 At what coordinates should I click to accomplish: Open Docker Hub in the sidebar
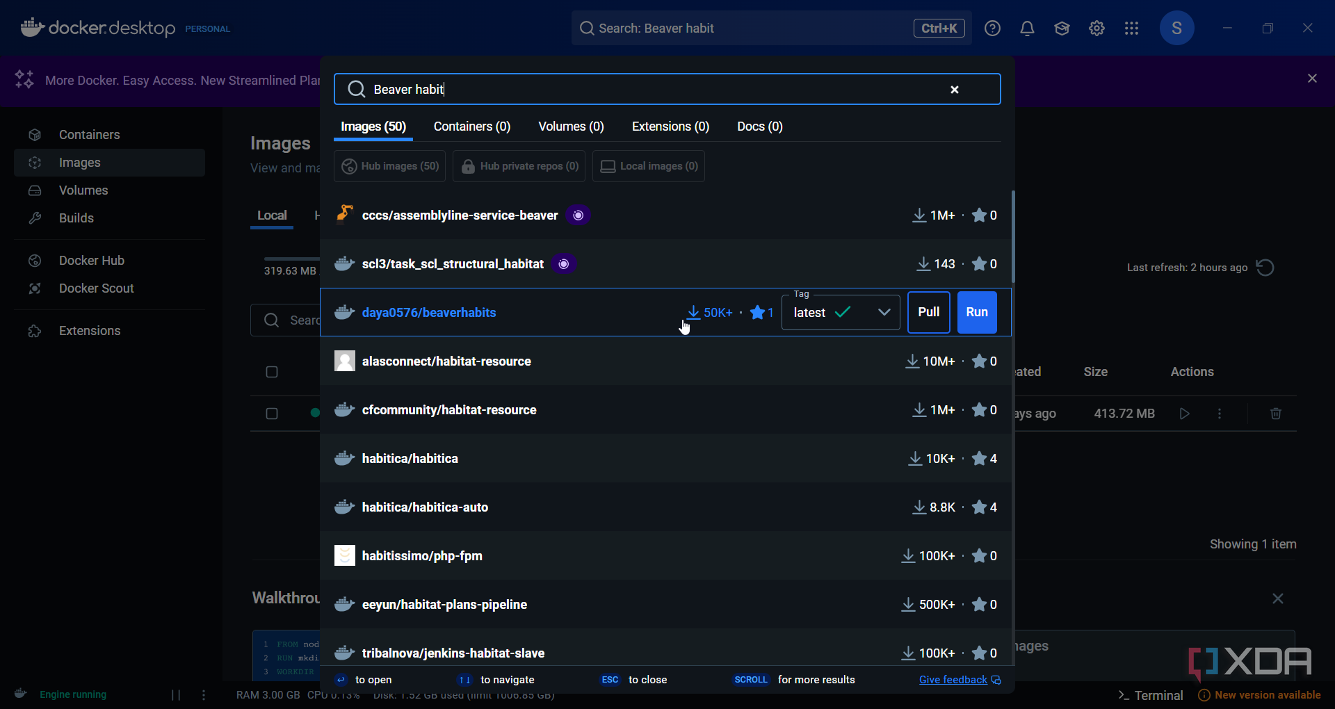click(109, 261)
